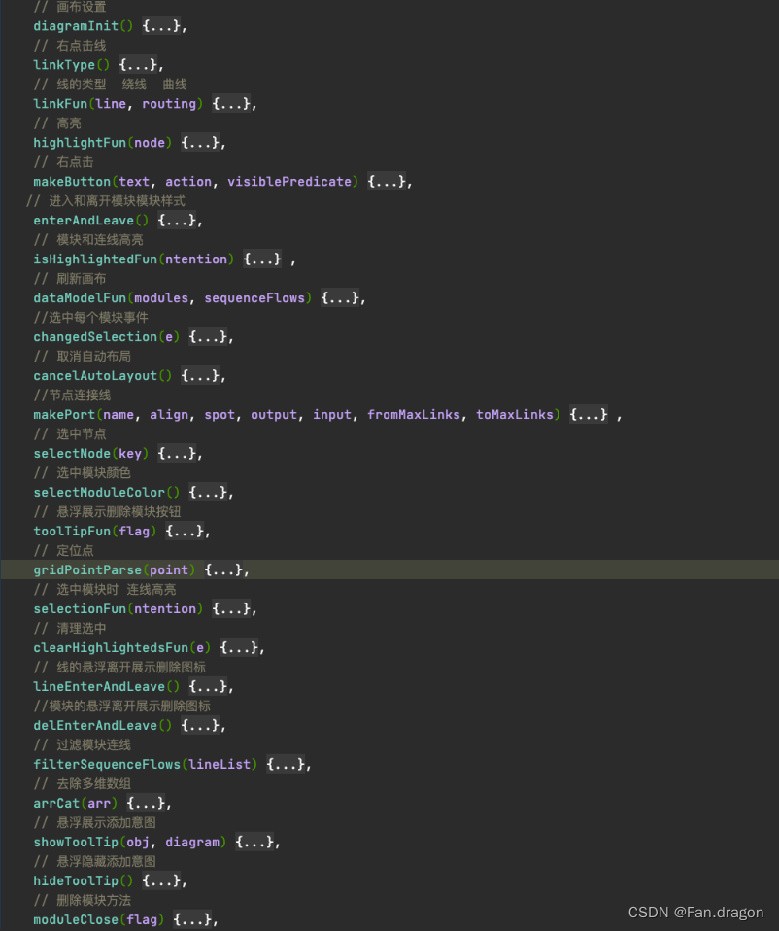Click the clearHighlightedsFun method name
The width and height of the screenshot is (779, 931).
tap(111, 648)
